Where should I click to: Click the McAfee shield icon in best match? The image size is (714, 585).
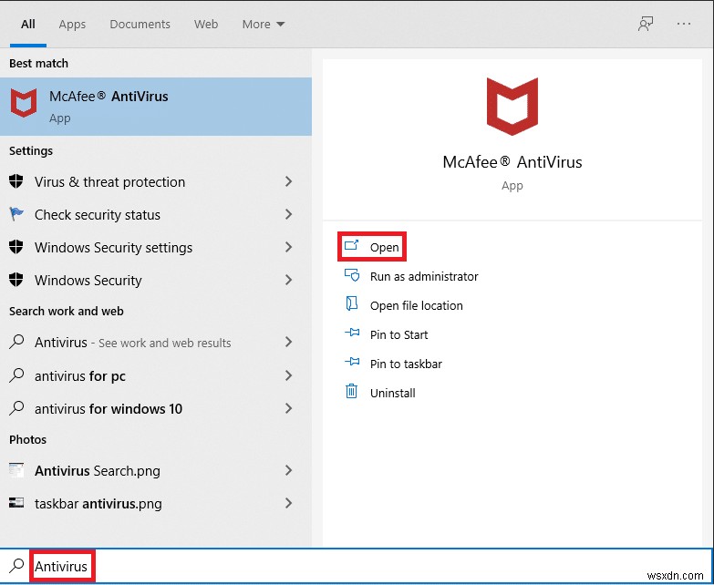(x=24, y=103)
